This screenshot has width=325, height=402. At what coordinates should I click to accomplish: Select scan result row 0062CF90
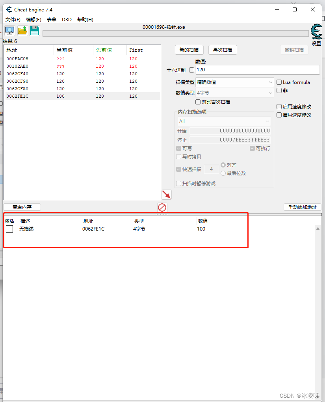[83, 81]
